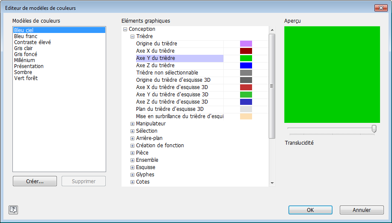Expand the Cotes node
This screenshot has width=392, height=223.
pyautogui.click(x=133, y=182)
